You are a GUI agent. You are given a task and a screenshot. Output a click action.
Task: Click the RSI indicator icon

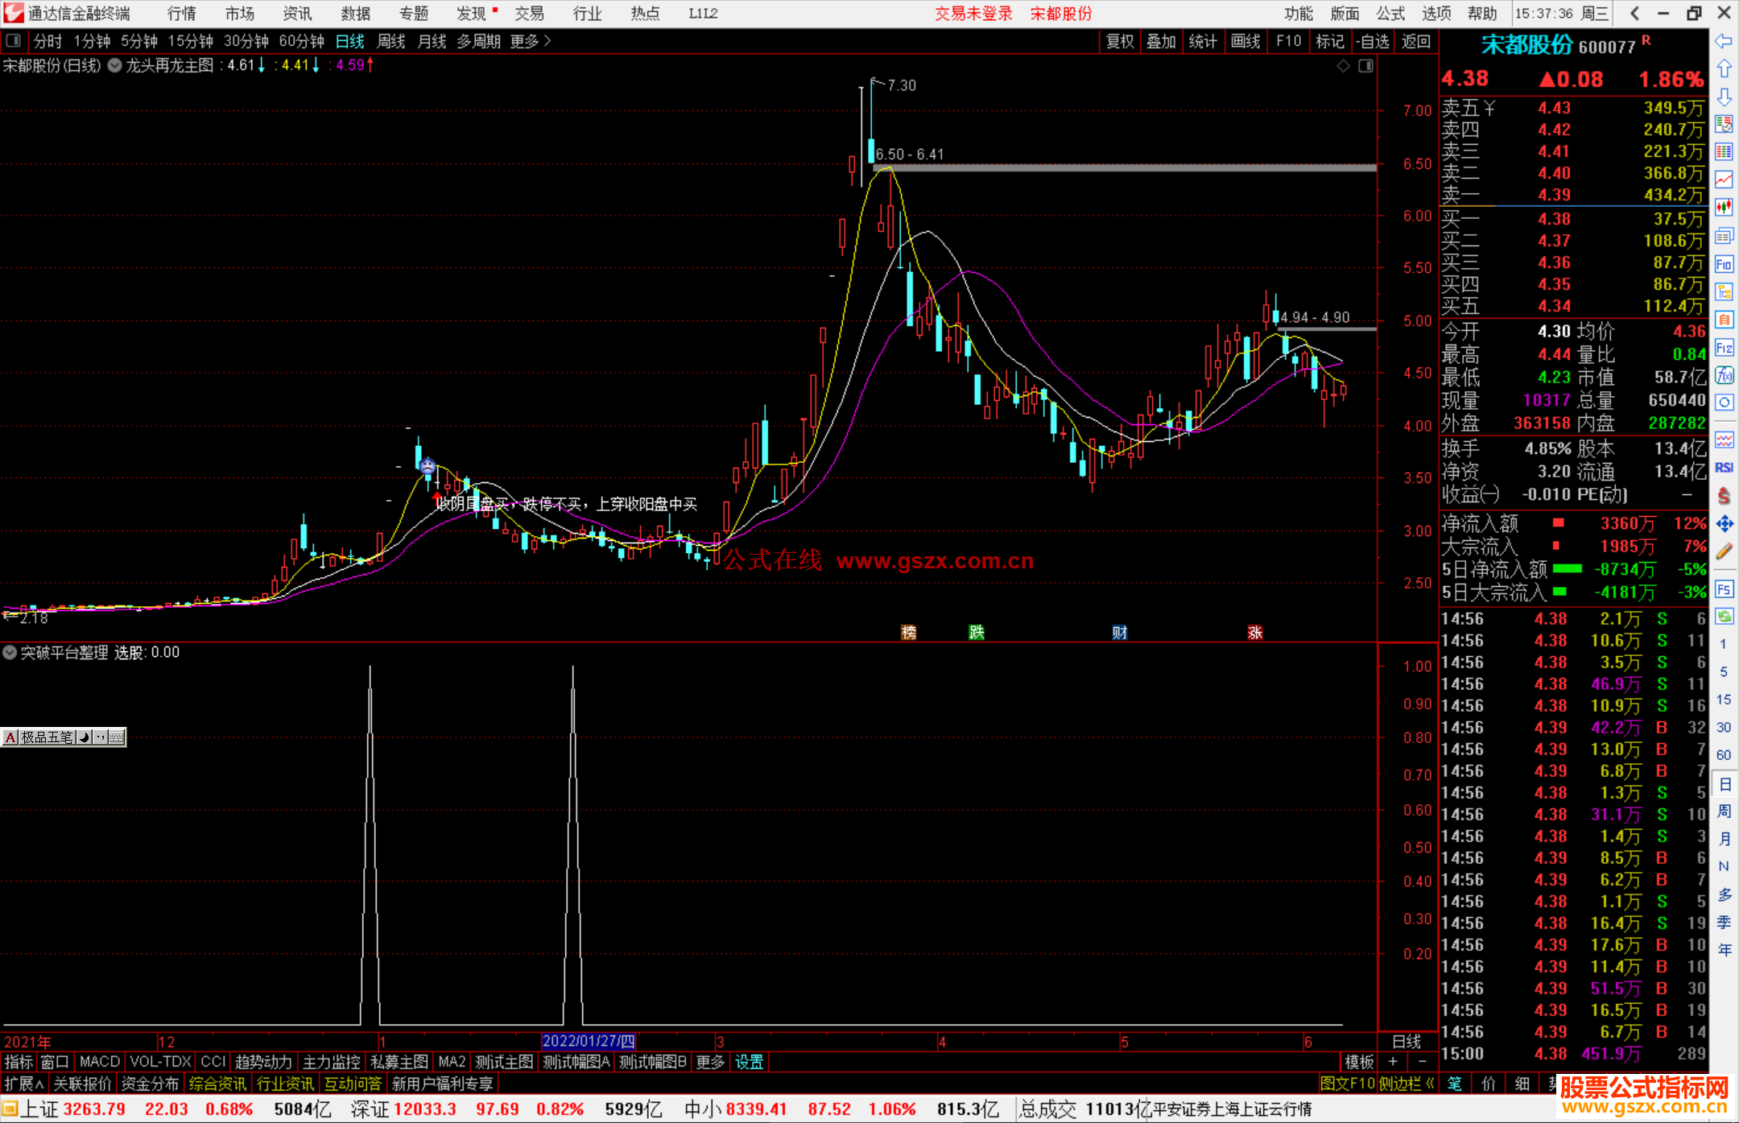point(1724,468)
